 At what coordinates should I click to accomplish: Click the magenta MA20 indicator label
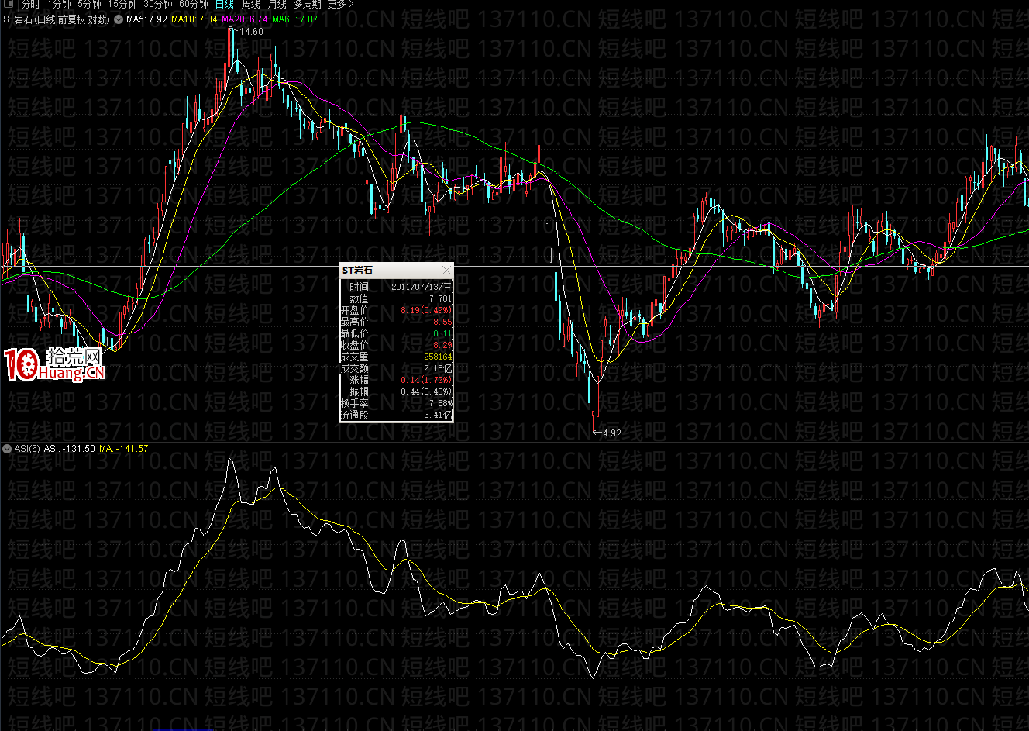pos(244,19)
